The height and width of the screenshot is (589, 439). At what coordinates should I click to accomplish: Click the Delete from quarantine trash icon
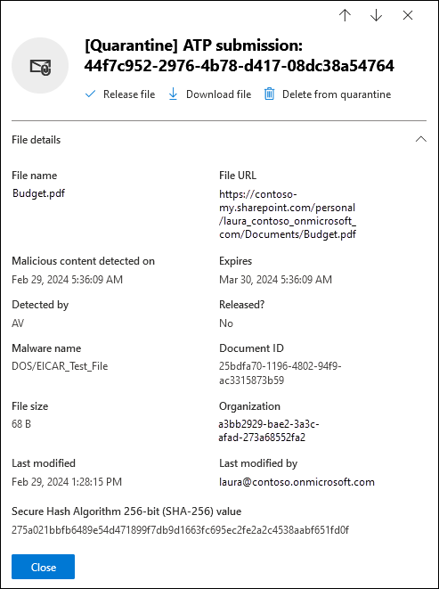point(269,94)
